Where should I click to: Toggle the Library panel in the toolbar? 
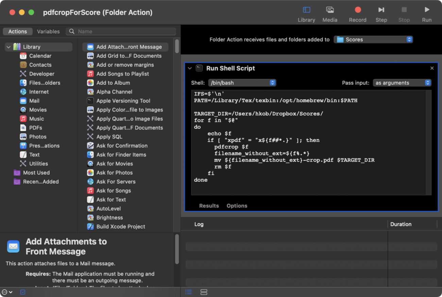point(306,14)
